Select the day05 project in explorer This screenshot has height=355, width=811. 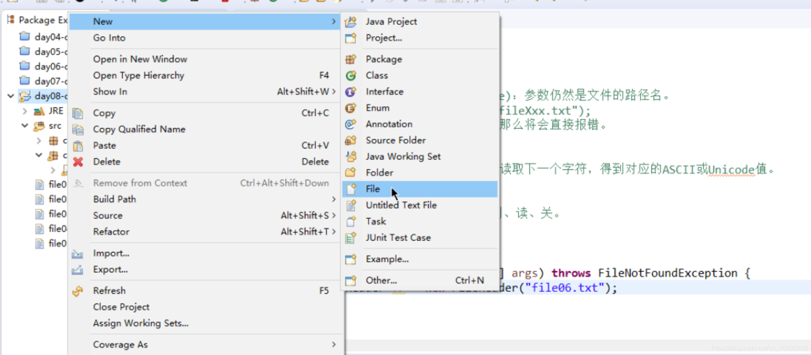43,52
